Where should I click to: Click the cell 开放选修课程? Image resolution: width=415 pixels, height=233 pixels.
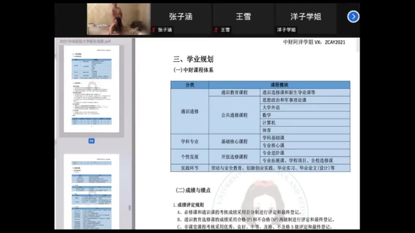[x=235, y=157]
